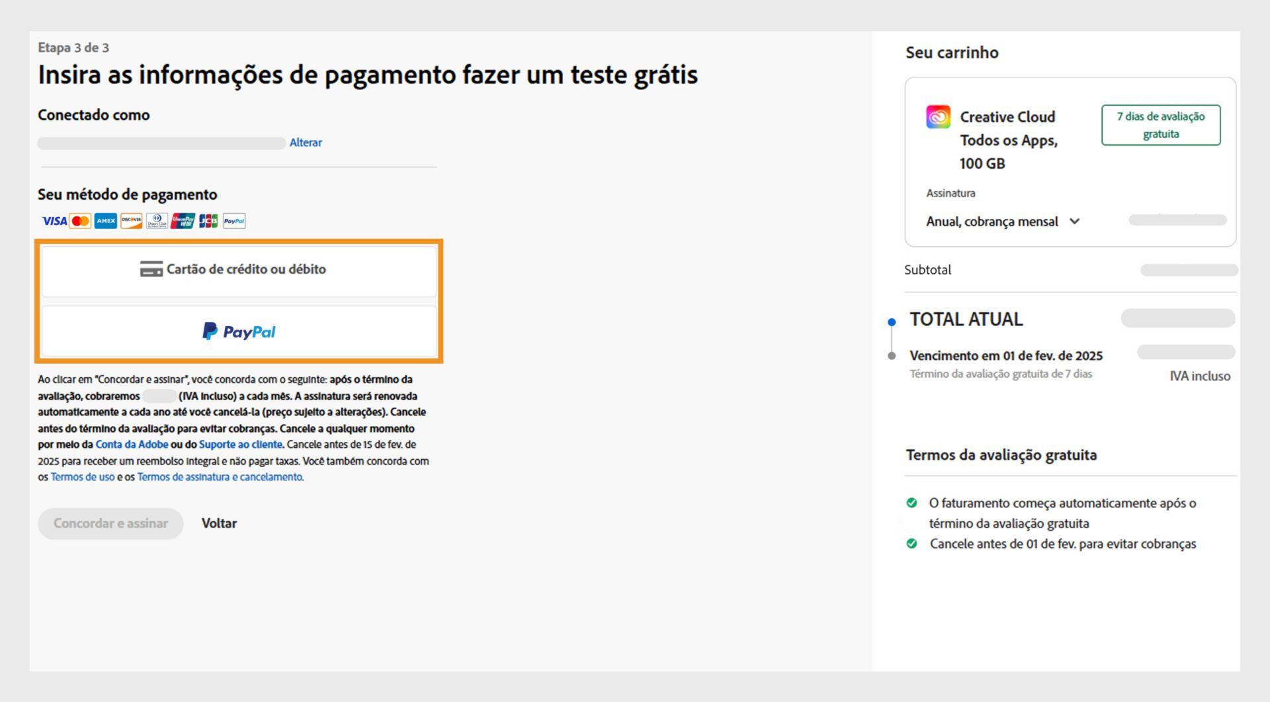Click the gray timeline dot beside Vencimento

[892, 356]
